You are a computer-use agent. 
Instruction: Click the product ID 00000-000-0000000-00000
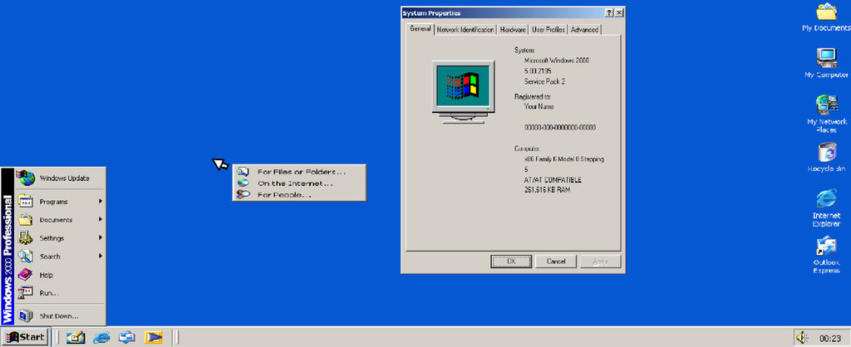[x=560, y=127]
